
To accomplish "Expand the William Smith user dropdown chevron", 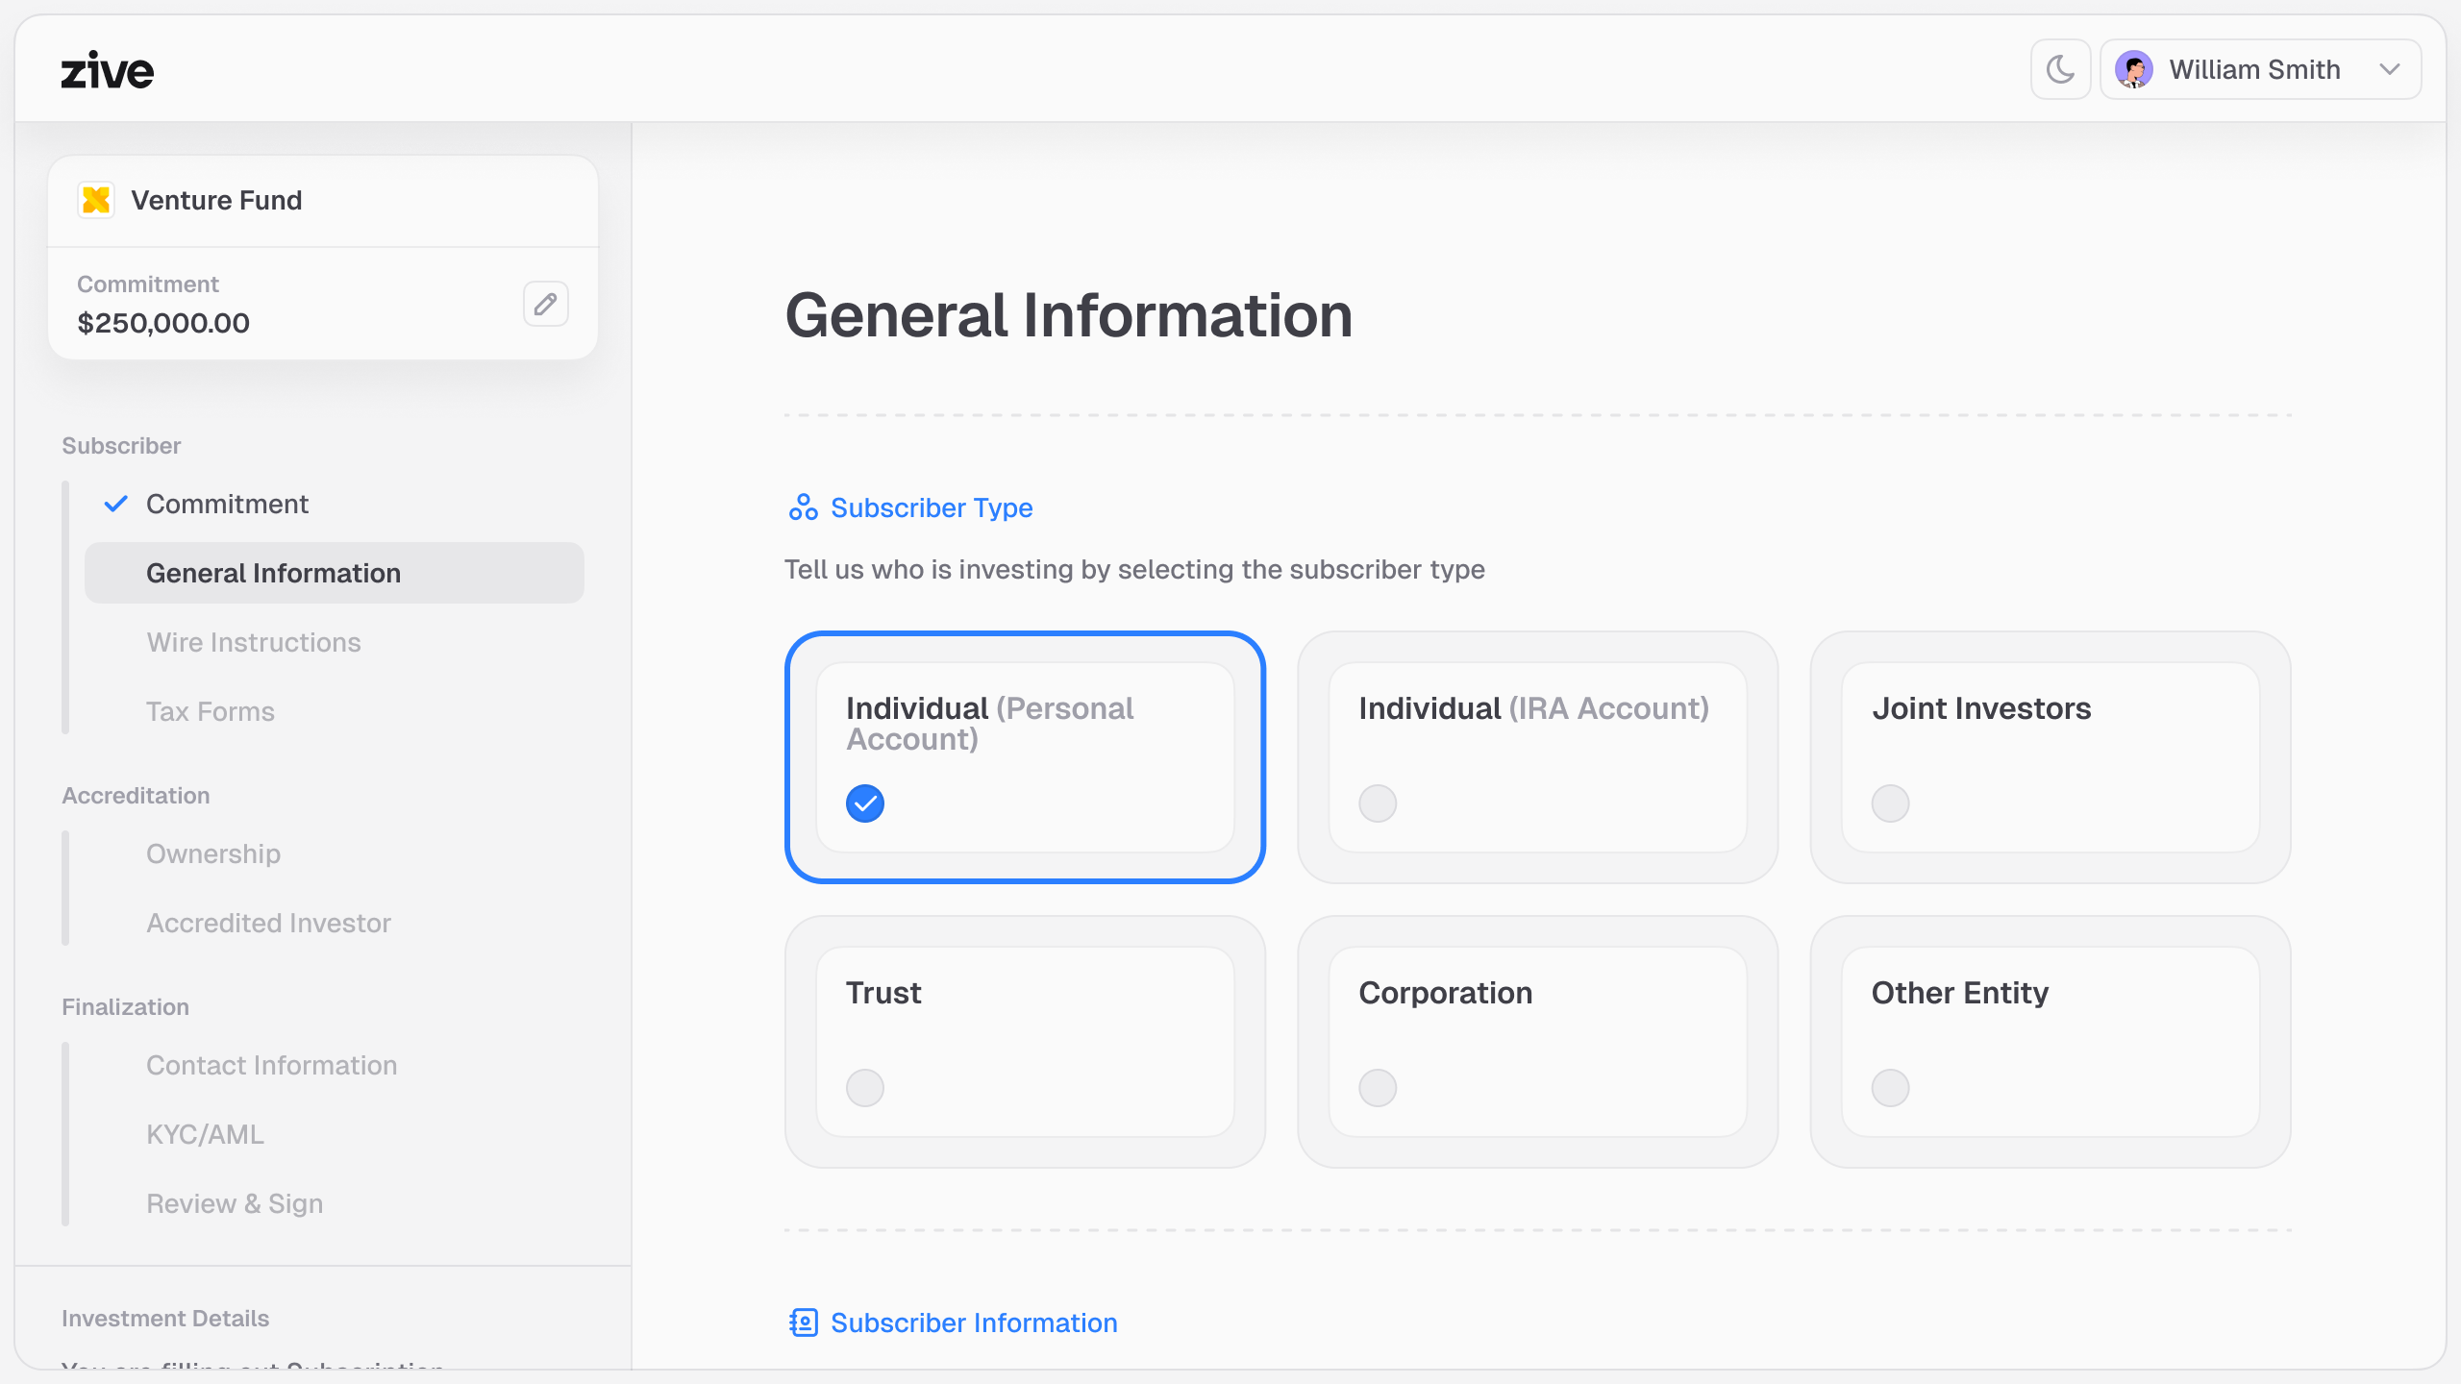I will coord(2390,69).
